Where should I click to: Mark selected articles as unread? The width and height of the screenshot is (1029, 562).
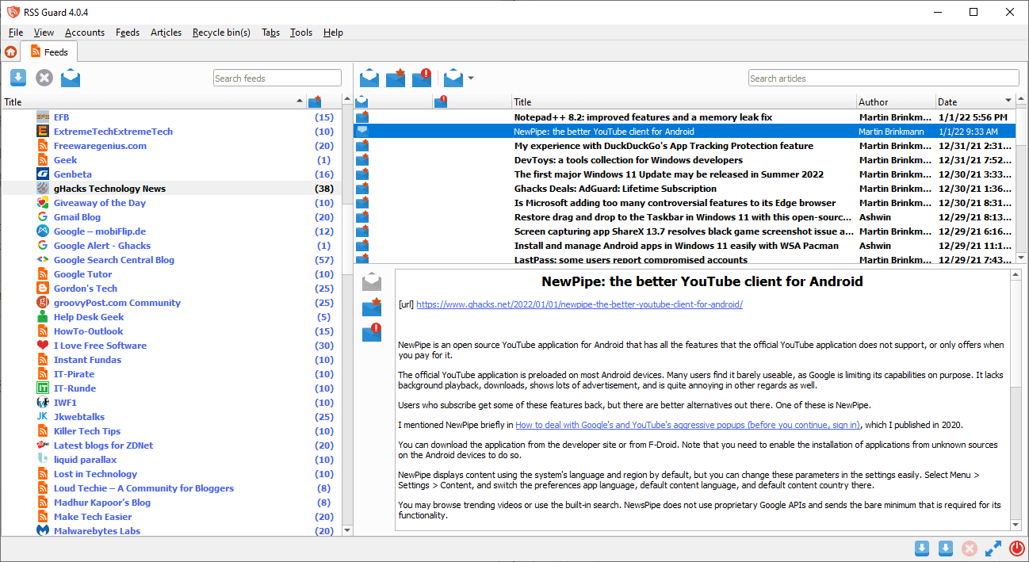pos(423,77)
